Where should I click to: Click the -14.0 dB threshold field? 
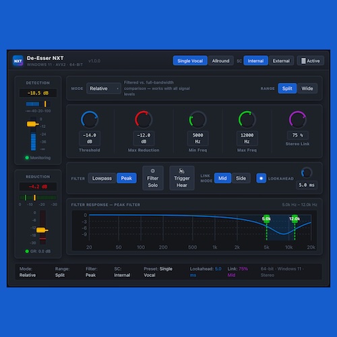coord(90,138)
